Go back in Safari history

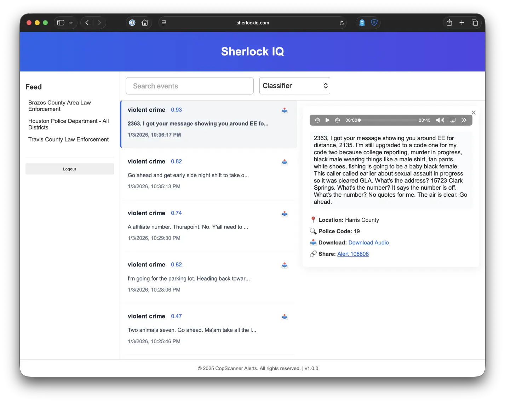[x=87, y=23]
